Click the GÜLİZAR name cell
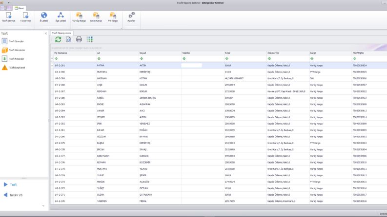 (x=118, y=137)
